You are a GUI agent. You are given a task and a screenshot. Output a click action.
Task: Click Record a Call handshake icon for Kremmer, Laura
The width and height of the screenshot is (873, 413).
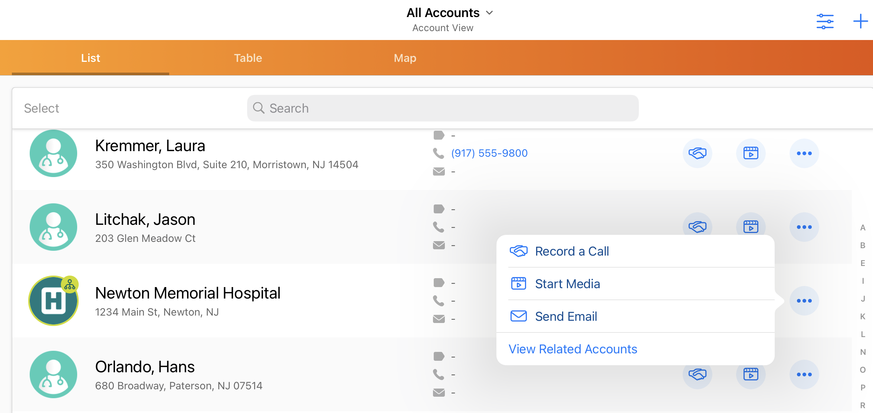(697, 153)
